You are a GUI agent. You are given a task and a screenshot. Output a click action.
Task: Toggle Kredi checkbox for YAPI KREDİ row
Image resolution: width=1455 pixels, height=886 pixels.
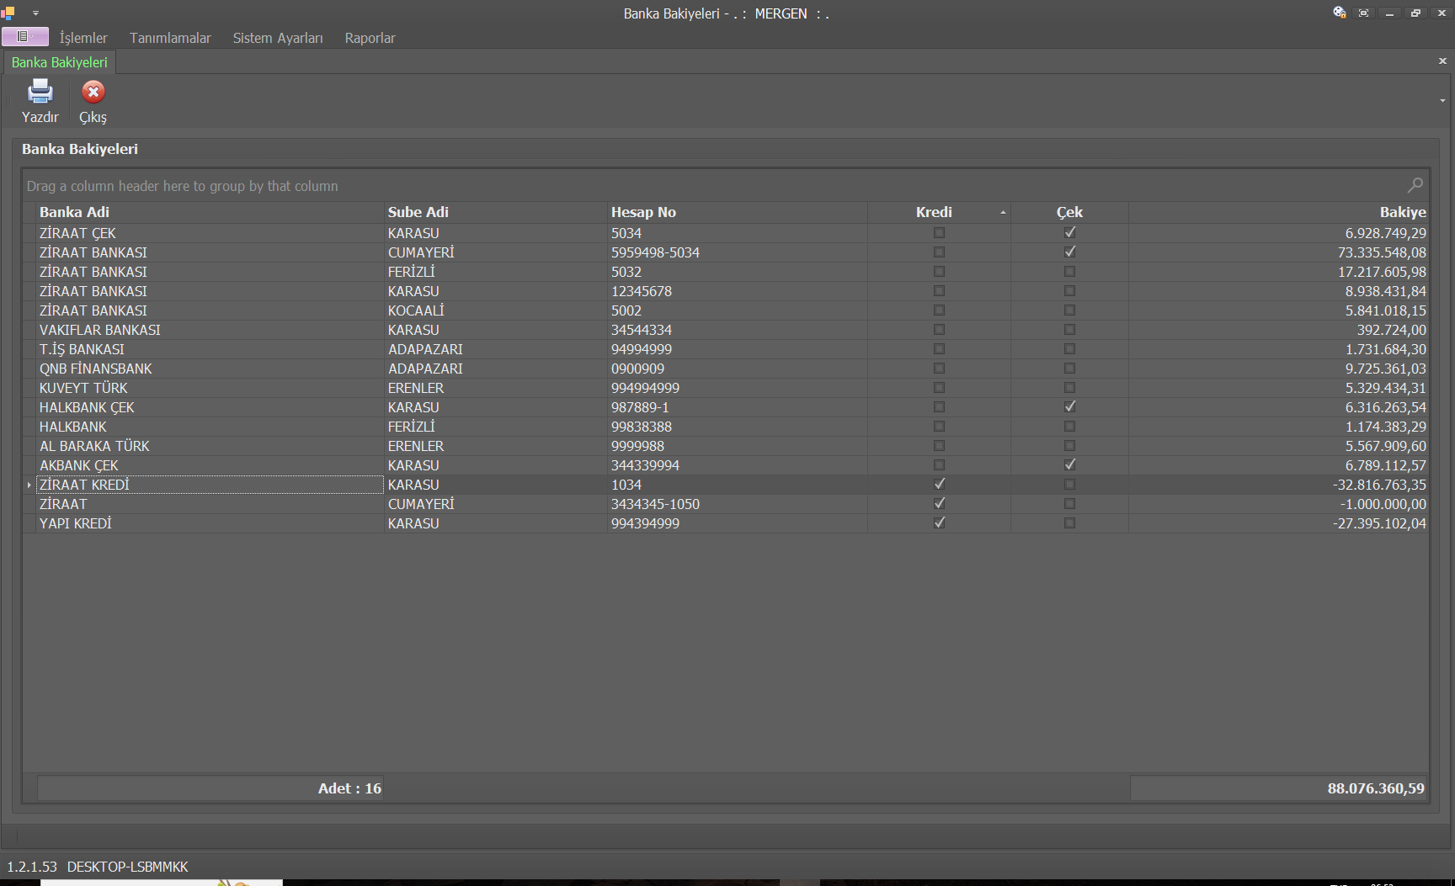(x=939, y=523)
